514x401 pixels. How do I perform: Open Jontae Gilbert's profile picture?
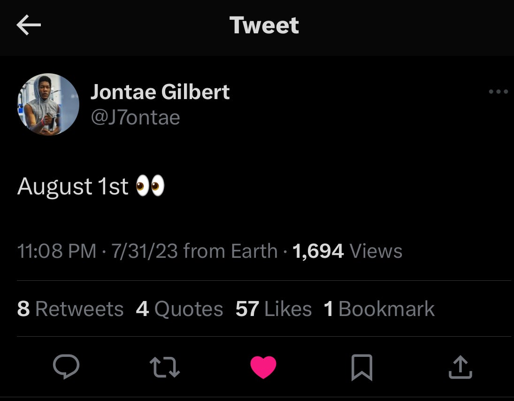[48, 104]
